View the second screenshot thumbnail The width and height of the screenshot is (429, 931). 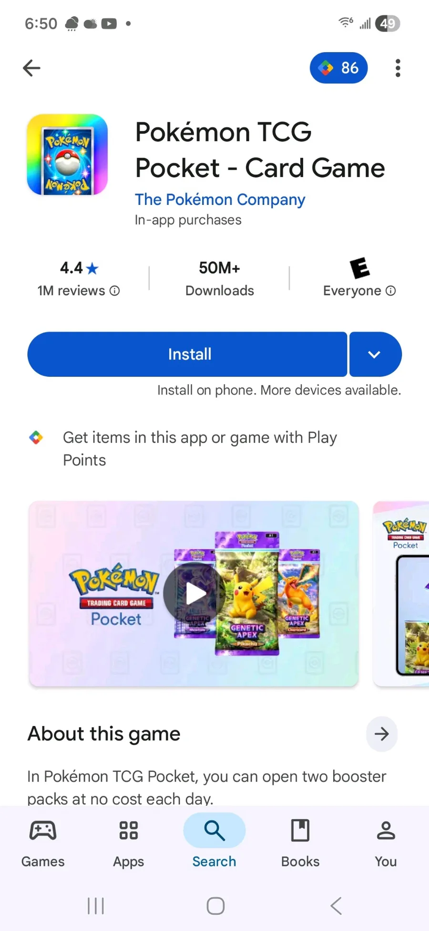pos(401,594)
